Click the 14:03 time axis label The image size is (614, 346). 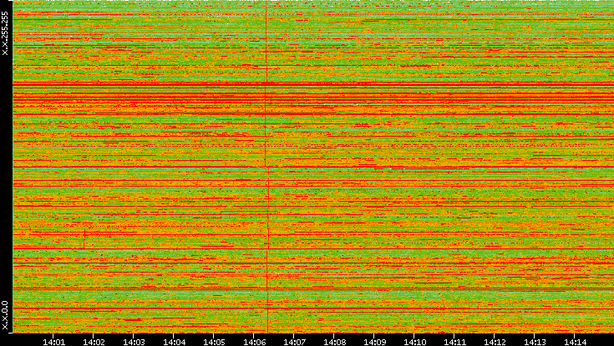click(134, 343)
